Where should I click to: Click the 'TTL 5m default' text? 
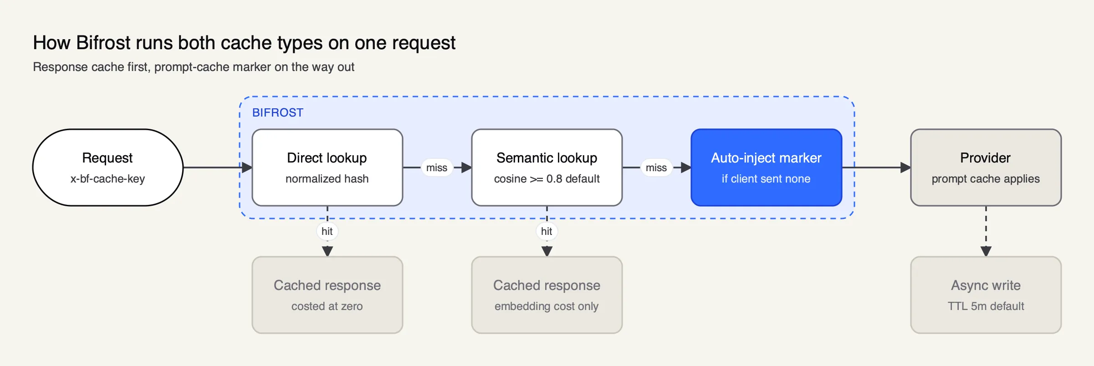point(986,306)
